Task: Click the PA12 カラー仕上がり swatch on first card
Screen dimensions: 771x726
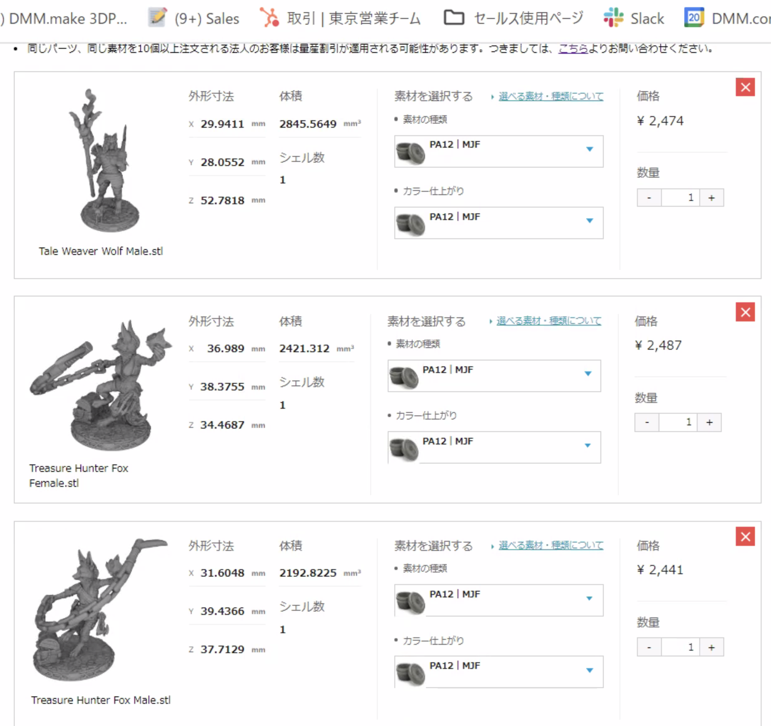Action: tap(410, 223)
